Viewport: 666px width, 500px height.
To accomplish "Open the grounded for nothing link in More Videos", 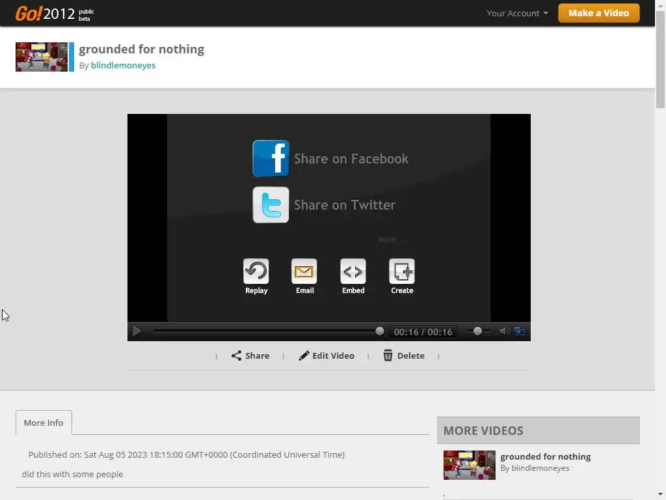I will point(546,456).
